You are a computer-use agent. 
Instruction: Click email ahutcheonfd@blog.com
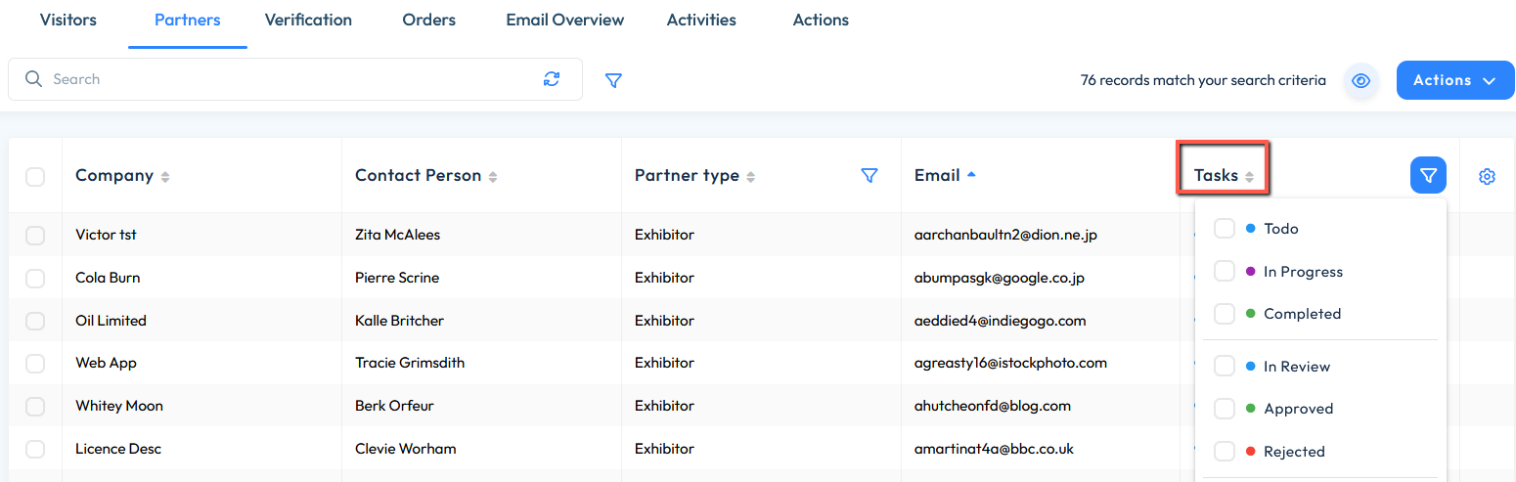993,406
